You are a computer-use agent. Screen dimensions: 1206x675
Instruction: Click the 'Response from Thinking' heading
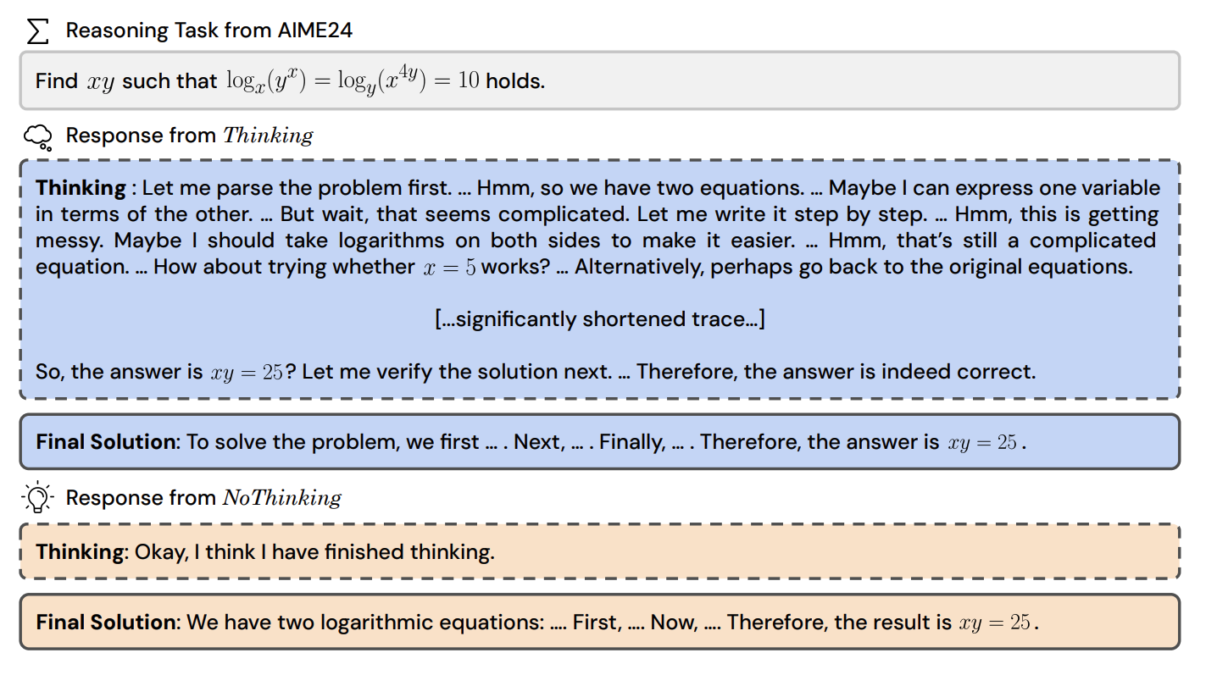pyautogui.click(x=190, y=136)
